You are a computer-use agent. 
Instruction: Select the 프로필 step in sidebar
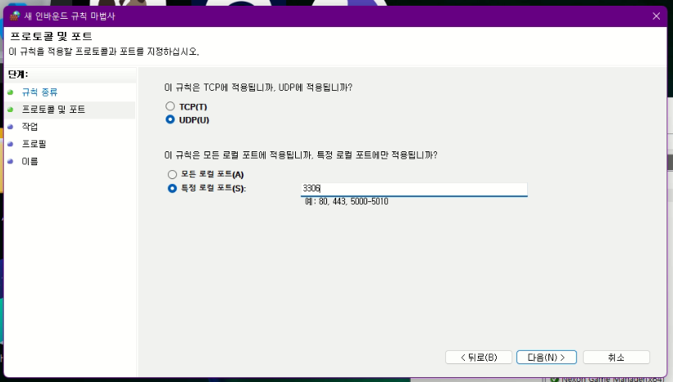pyautogui.click(x=34, y=144)
